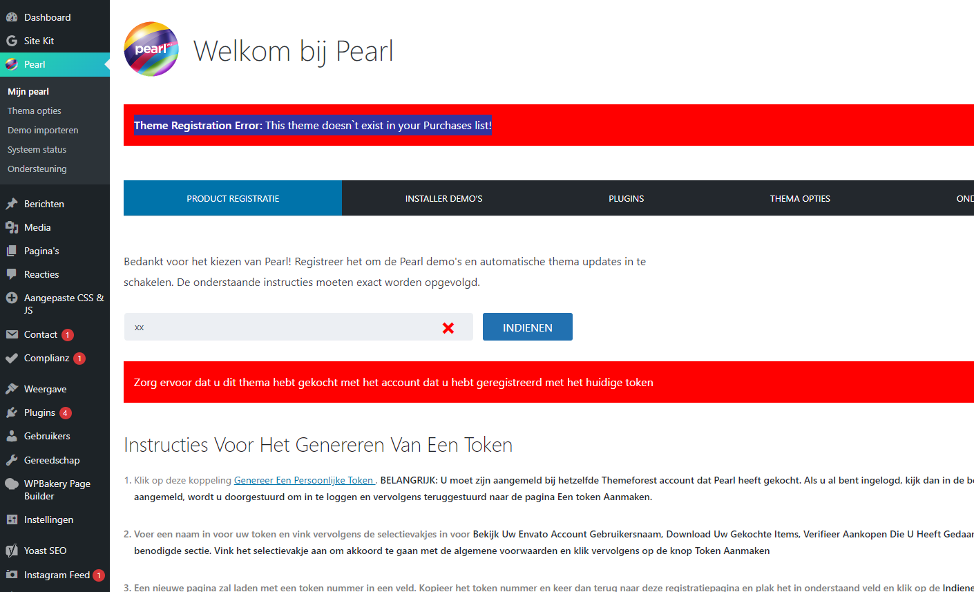The height and width of the screenshot is (592, 974).
Task: Open the Product Registratie tab
Action: point(233,198)
